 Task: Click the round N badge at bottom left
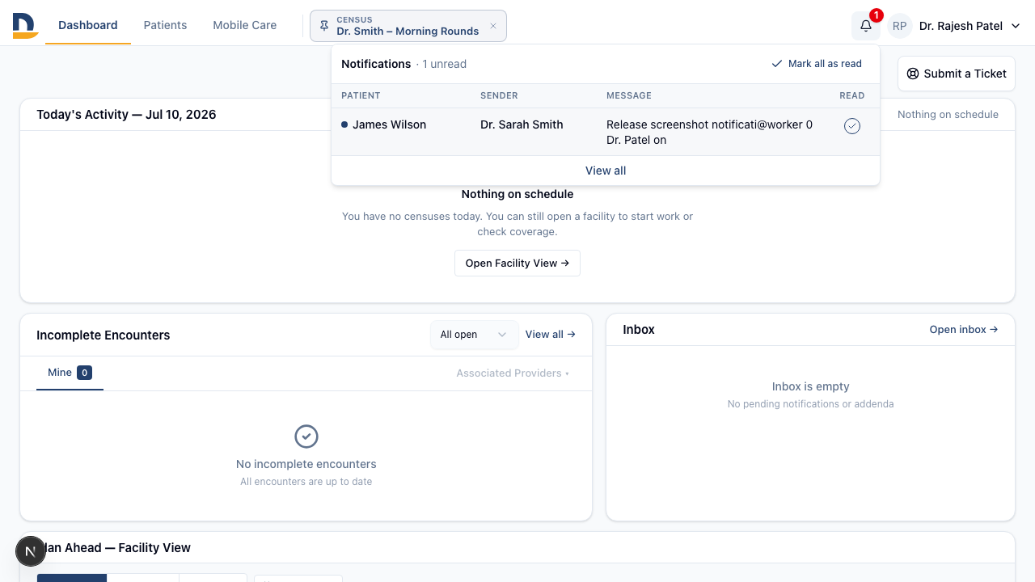31,551
